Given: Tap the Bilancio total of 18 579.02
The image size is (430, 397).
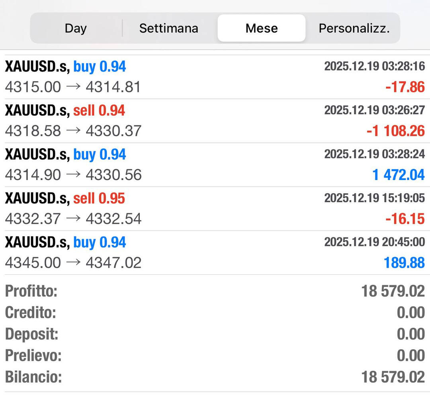Looking at the screenshot, I should [x=393, y=377].
